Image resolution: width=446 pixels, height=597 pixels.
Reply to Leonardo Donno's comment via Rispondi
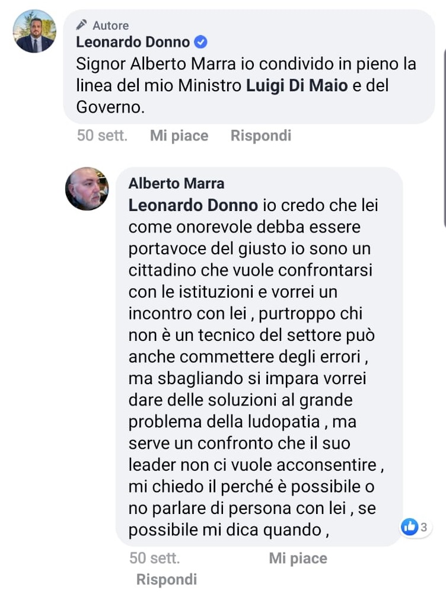coord(261,136)
